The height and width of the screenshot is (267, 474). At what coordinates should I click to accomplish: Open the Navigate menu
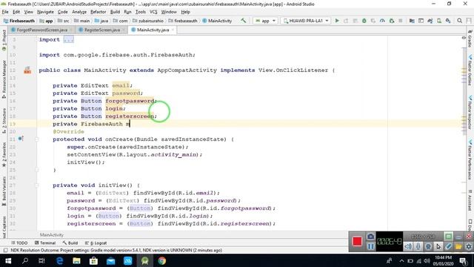pos(45,12)
